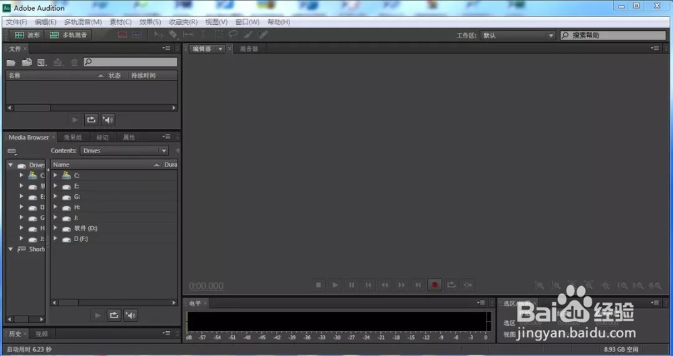Toggle Auto-Play speaker button in Files panel
Viewport: 673px width, 356px height.
[108, 120]
